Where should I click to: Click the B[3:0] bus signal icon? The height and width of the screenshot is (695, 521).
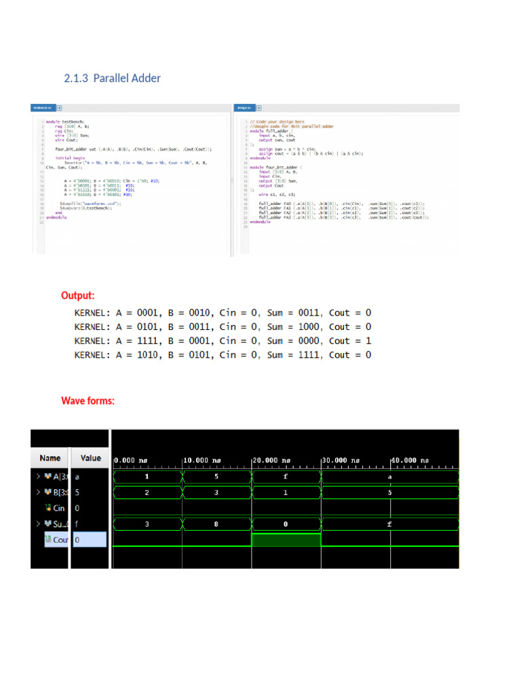point(48,492)
